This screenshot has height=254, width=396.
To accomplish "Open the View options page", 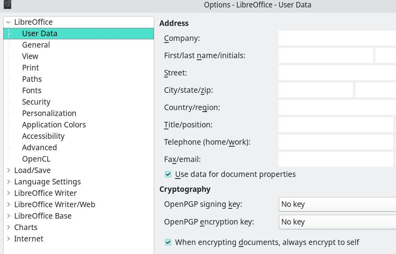I will click(x=30, y=56).
